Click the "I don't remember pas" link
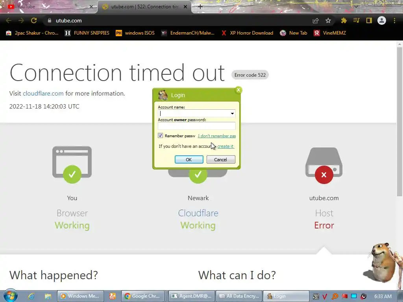This screenshot has width=403, height=302. 217,136
